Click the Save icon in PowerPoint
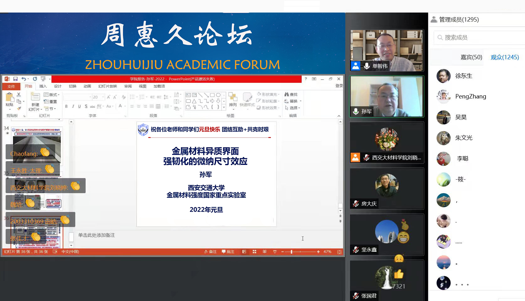This screenshot has height=301, width=525. (15, 79)
